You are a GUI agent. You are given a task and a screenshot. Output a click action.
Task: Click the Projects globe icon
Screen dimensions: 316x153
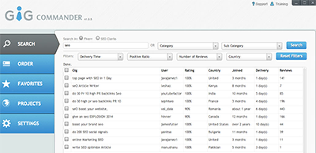tap(6, 103)
